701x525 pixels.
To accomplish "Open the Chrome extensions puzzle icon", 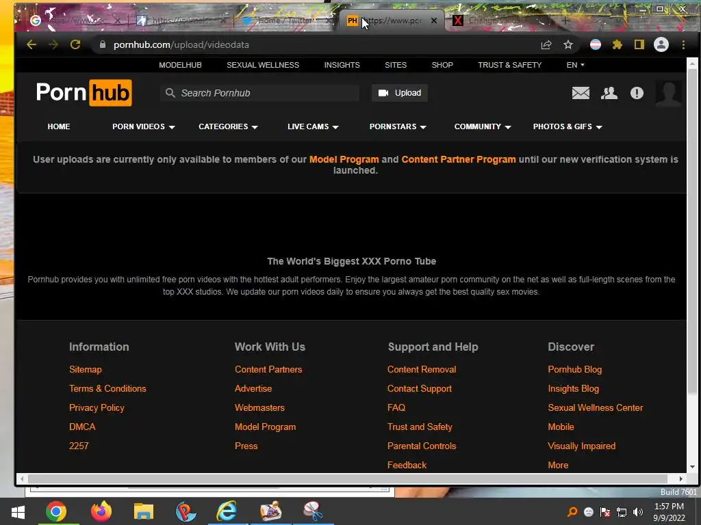I will click(x=617, y=44).
